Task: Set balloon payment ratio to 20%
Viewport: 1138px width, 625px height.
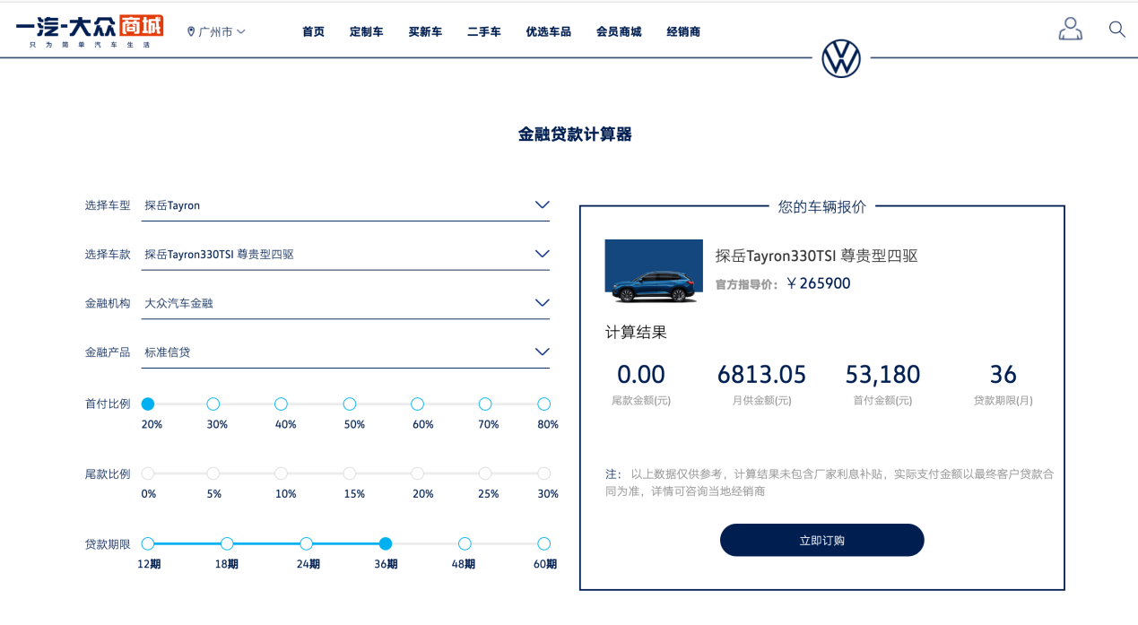Action: point(417,473)
